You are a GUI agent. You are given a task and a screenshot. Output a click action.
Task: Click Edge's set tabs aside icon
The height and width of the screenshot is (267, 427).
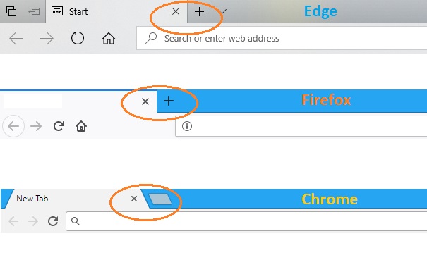click(34, 11)
